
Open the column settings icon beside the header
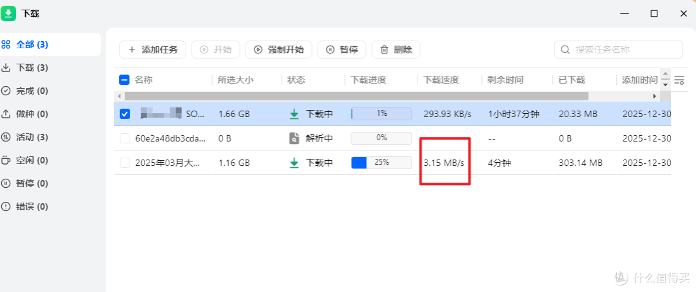679,80
